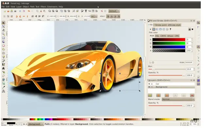The image size is (206, 129).
Task: Toggle visibility eye of Car layer
Action: pyautogui.click(x=149, y=84)
